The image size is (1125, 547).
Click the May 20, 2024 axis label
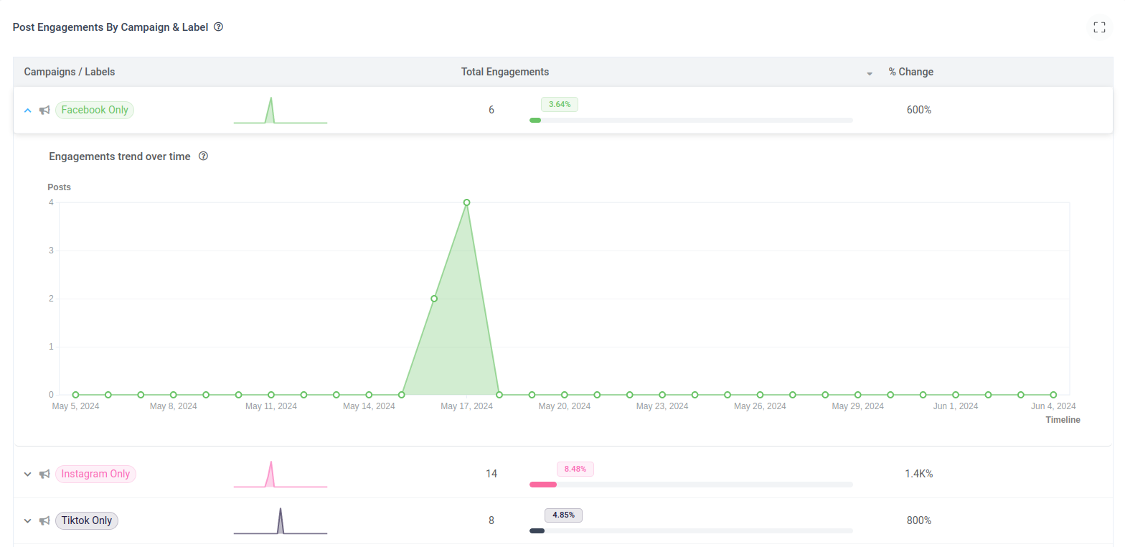coord(565,406)
